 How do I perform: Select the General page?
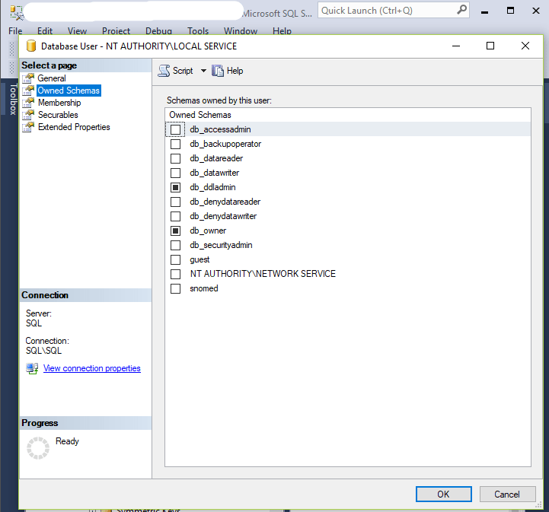pos(52,78)
